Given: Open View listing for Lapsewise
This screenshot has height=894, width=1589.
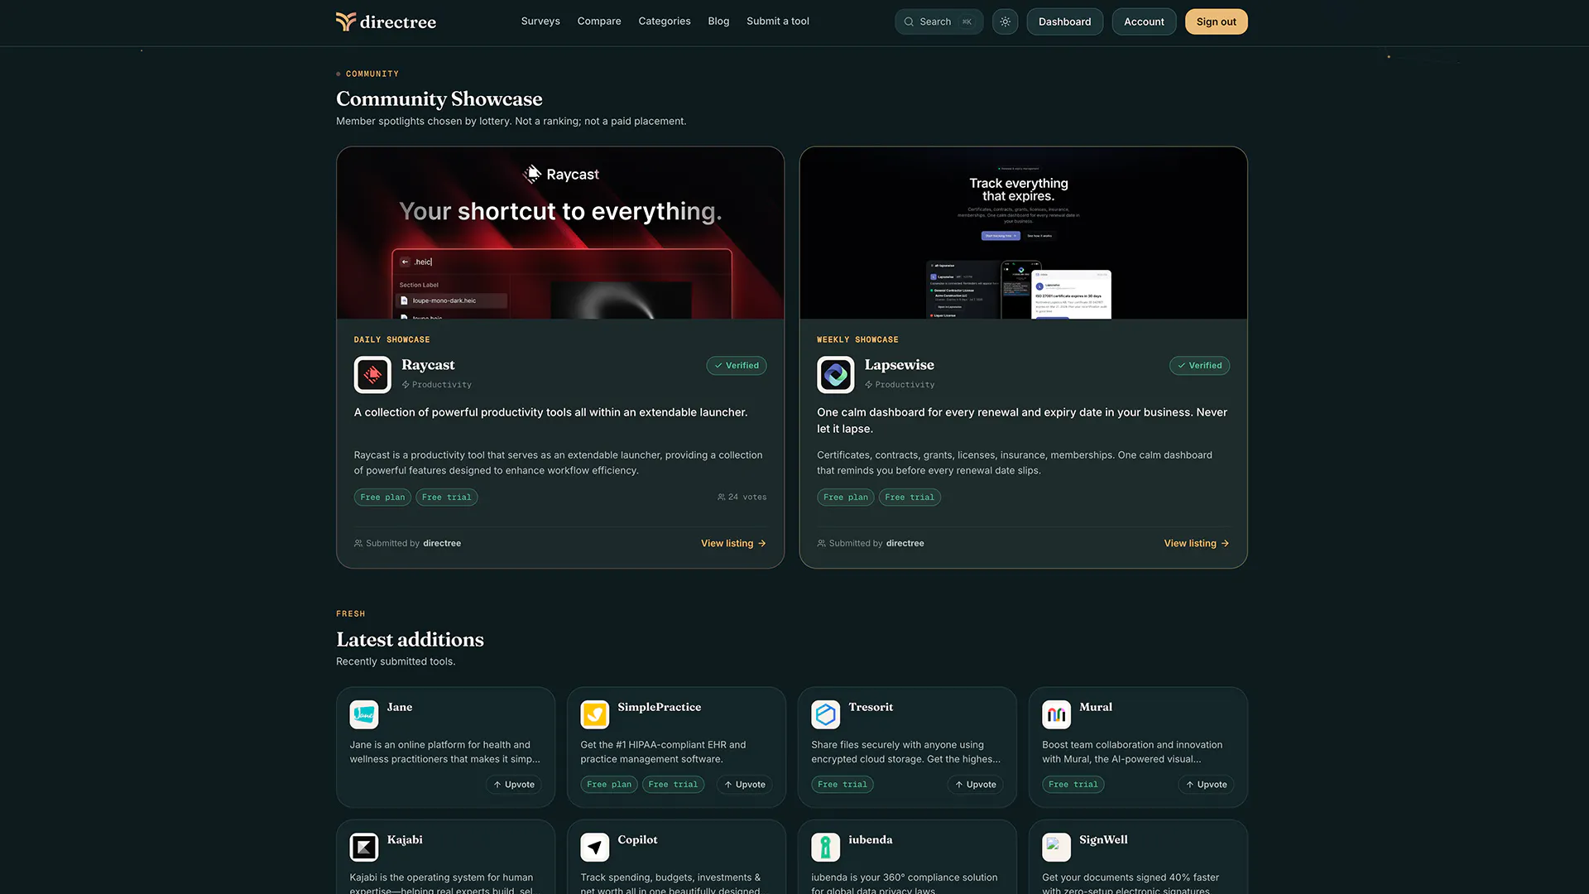Looking at the screenshot, I should pos(1197,543).
